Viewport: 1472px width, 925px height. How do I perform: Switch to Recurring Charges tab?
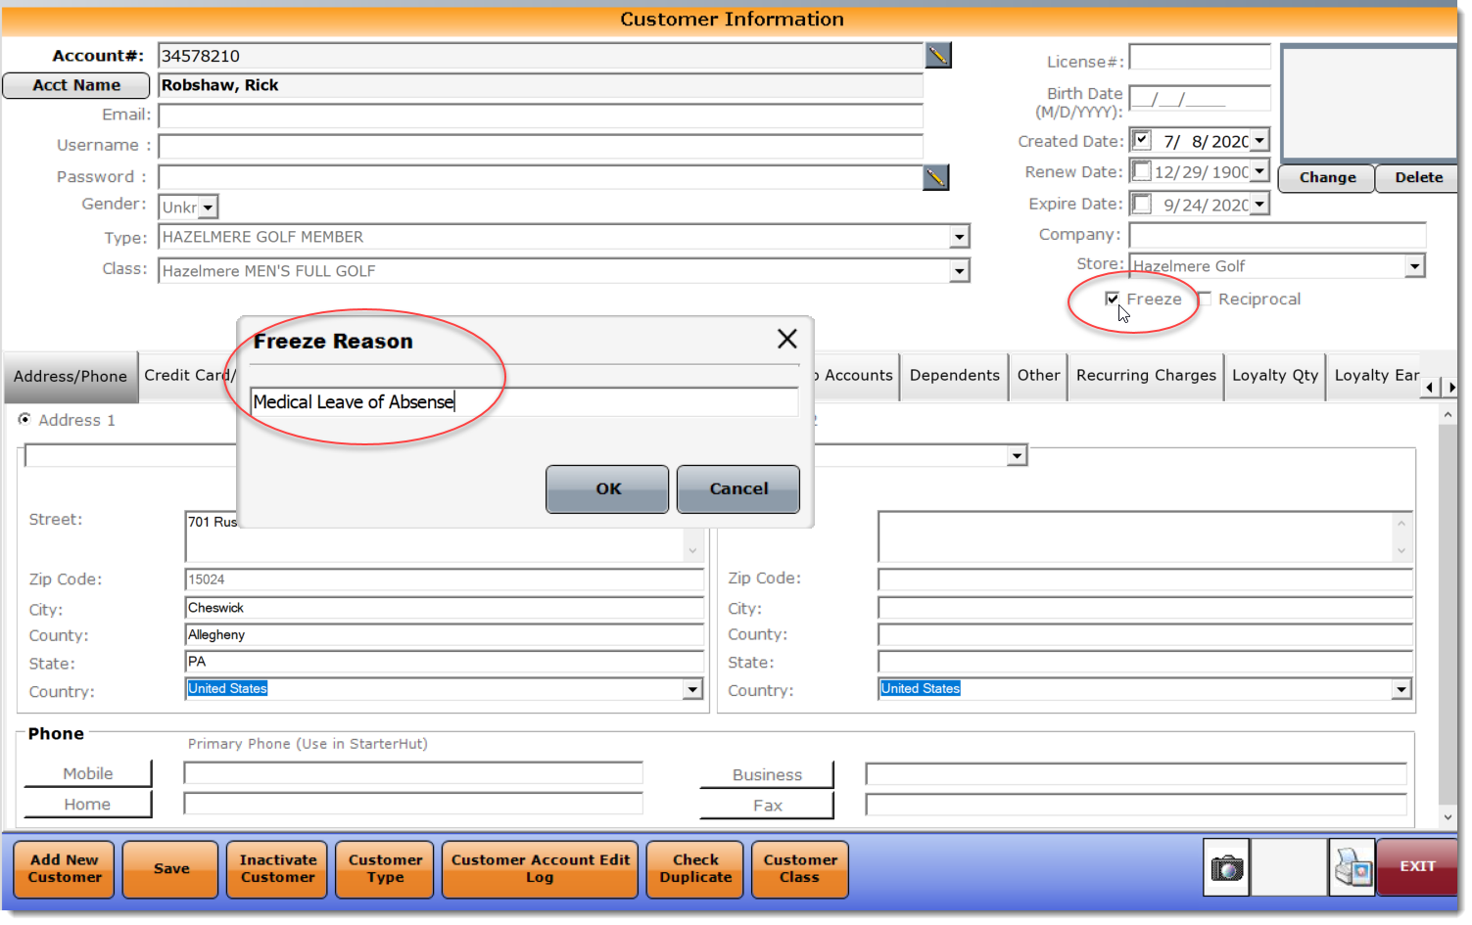(x=1146, y=376)
